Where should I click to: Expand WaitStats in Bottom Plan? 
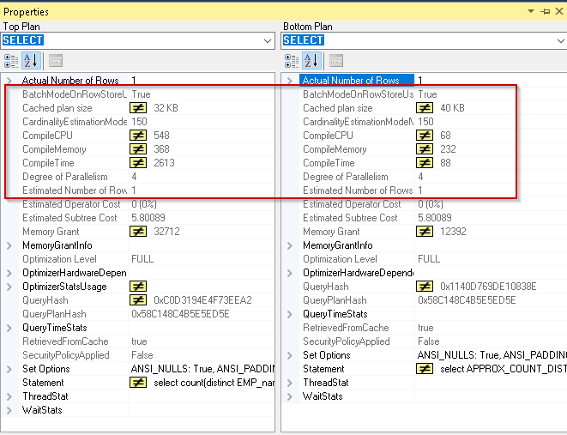[x=290, y=396]
